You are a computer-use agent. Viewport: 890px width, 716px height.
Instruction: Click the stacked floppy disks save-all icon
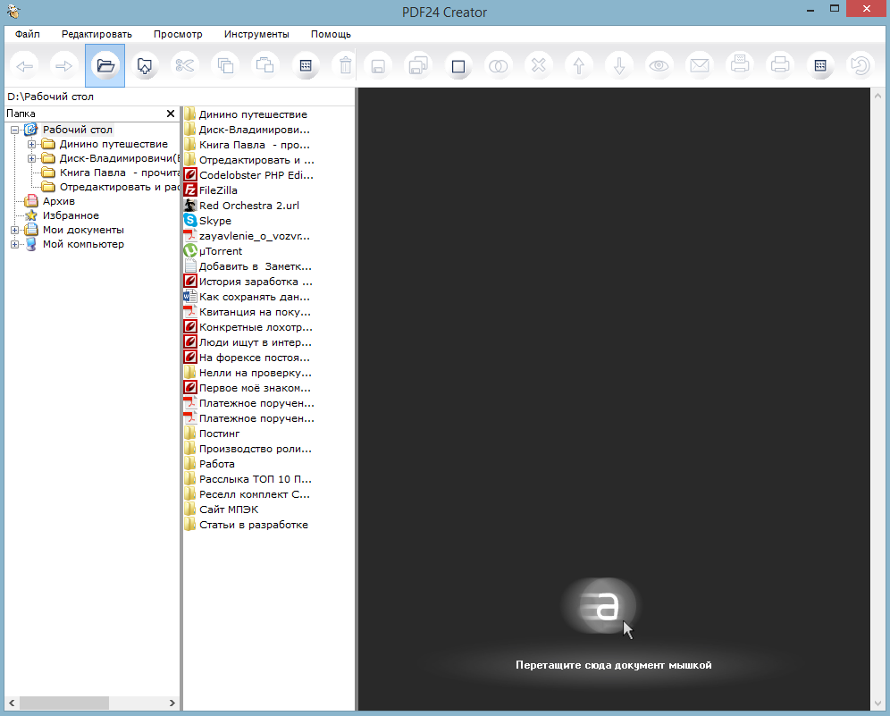point(418,66)
